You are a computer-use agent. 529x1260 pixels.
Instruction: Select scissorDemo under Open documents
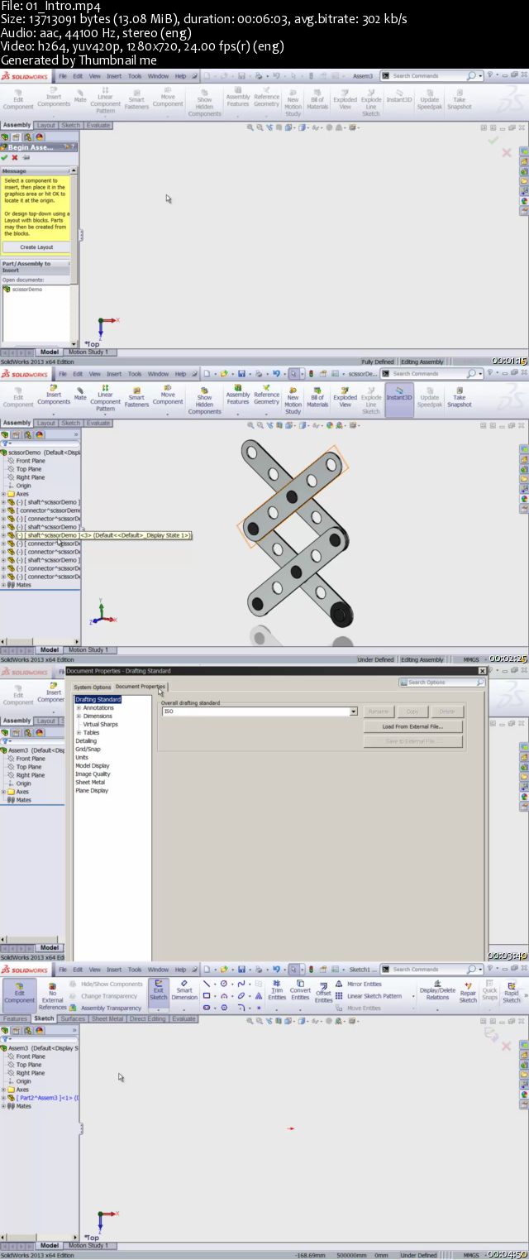[x=26, y=290]
